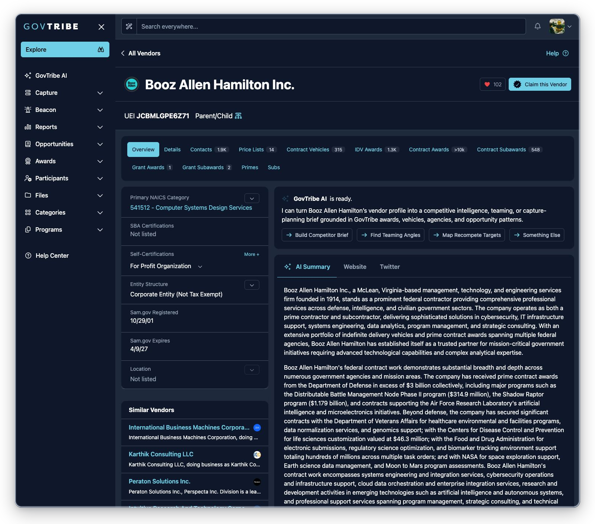The height and width of the screenshot is (524, 595).
Task: Click the heart favorite button showing 102
Action: (493, 84)
